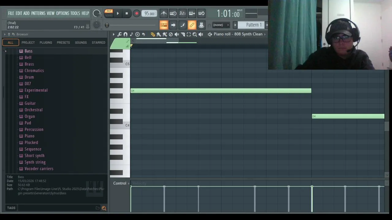Select the Draw pencil tool
The image size is (392, 220).
[153, 34]
